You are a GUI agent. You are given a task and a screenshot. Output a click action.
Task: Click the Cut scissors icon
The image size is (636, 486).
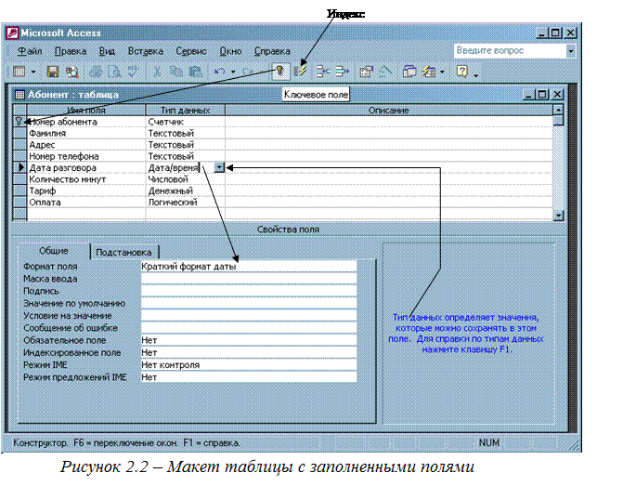(x=157, y=72)
